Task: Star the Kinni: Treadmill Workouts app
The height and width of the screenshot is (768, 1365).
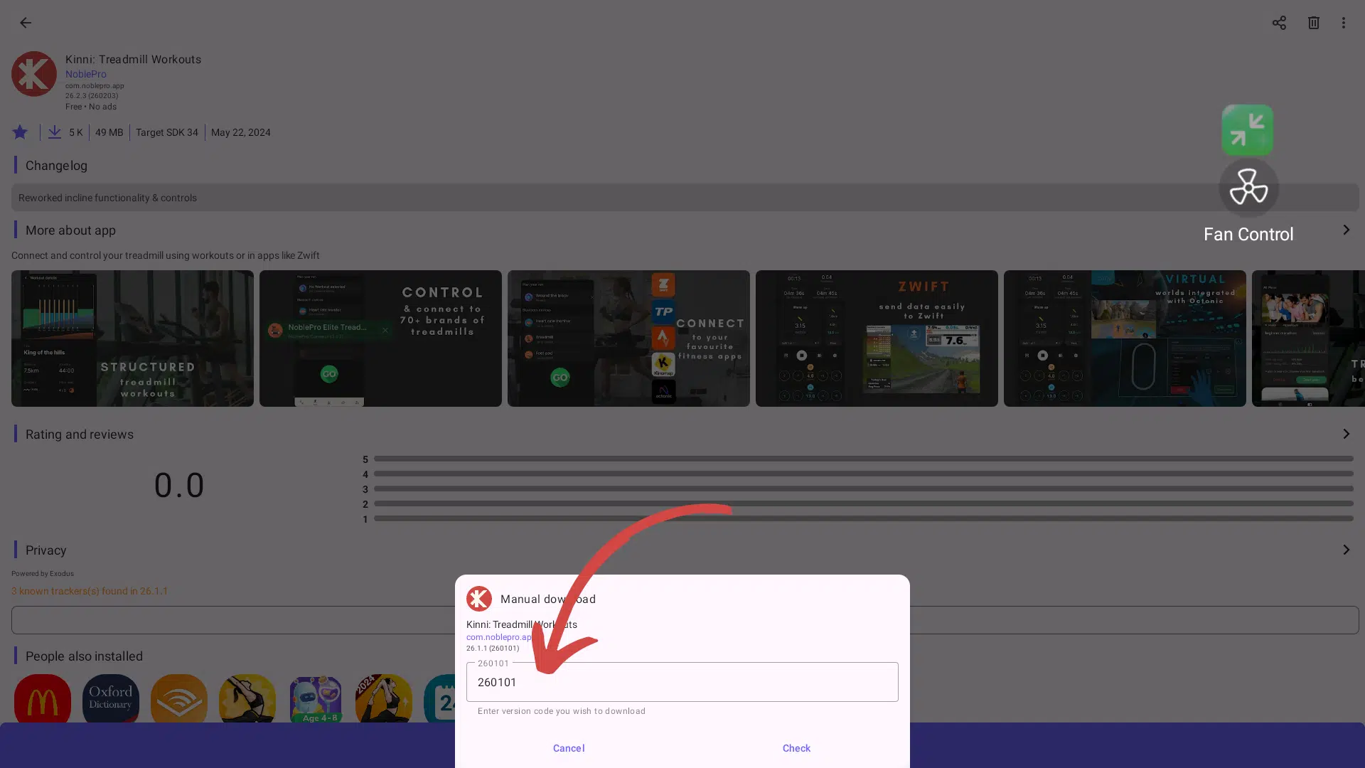Action: coord(20,132)
